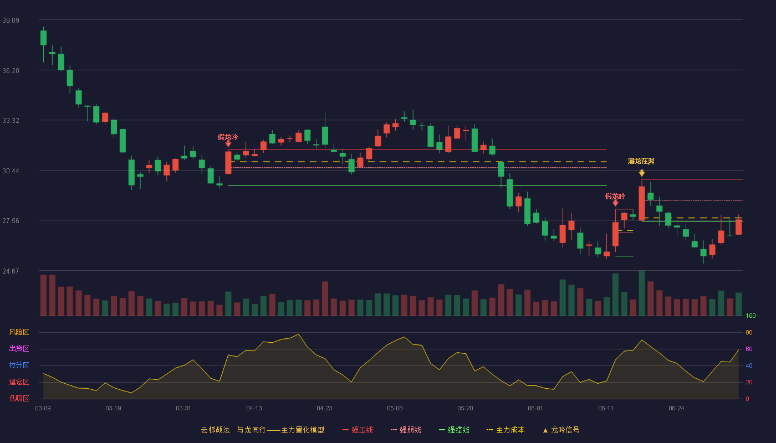Click the 06-11 date label
776x443 pixels.
click(x=606, y=408)
